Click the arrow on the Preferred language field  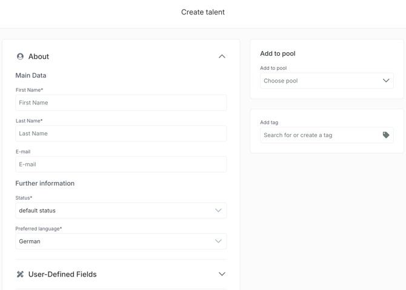218,241
